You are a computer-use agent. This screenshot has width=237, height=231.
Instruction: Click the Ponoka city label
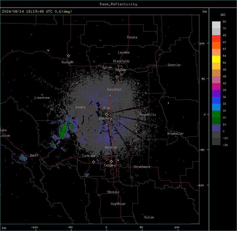(132, 37)
